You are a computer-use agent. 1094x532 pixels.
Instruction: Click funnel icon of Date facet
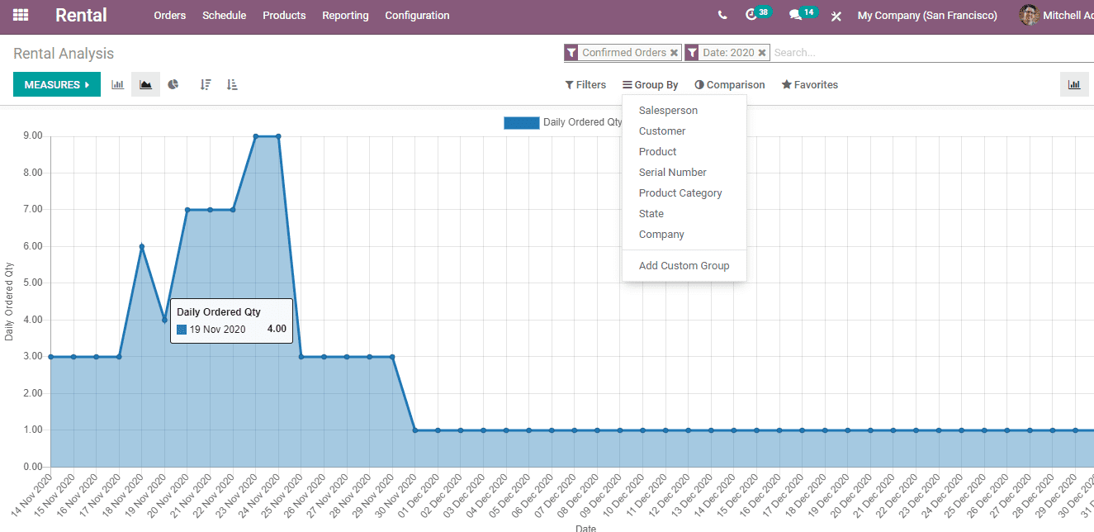pyautogui.click(x=691, y=53)
